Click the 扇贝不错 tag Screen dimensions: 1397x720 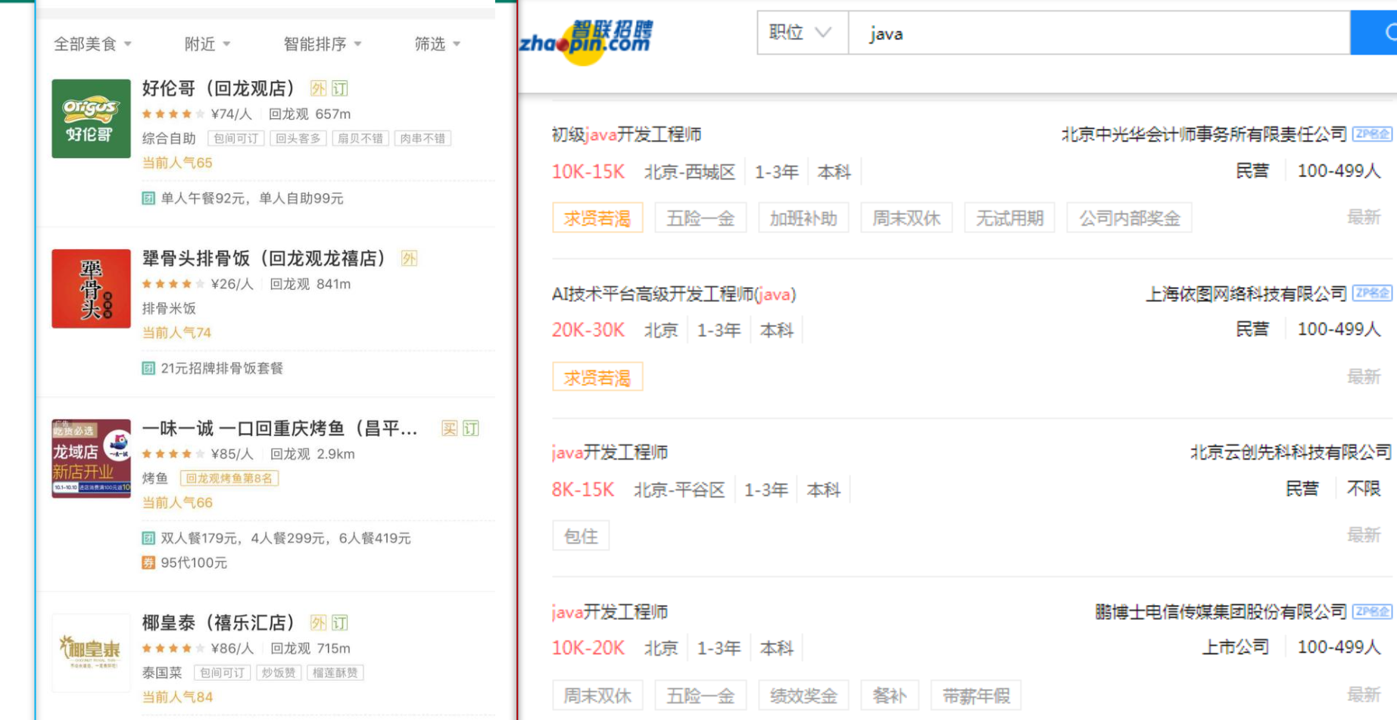click(x=360, y=139)
